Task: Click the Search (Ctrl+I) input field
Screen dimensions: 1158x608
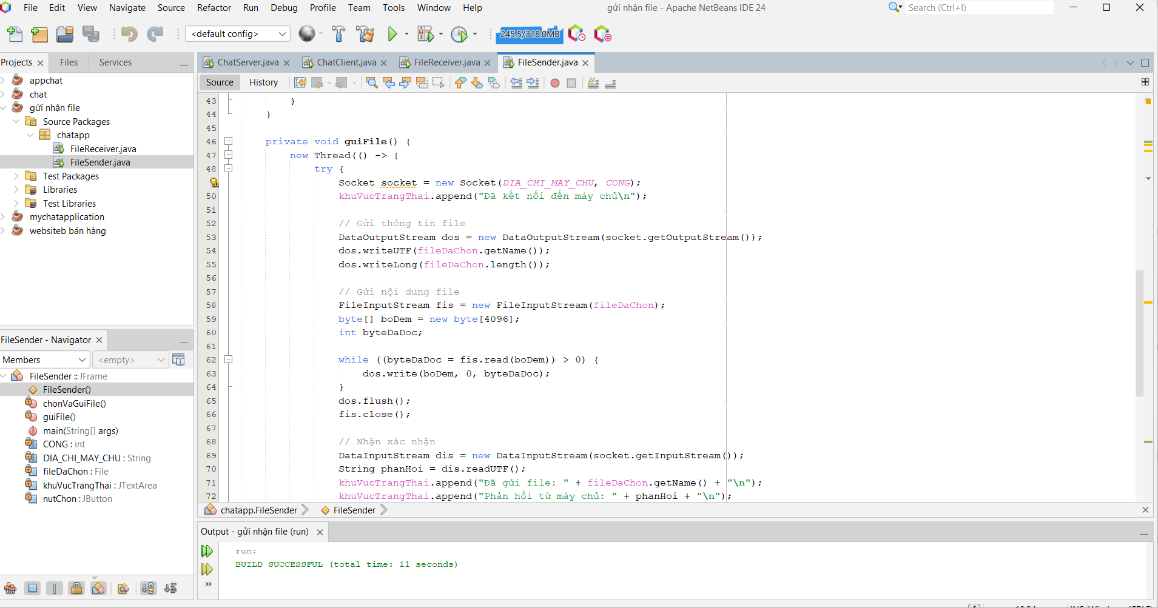Action: pos(978,8)
